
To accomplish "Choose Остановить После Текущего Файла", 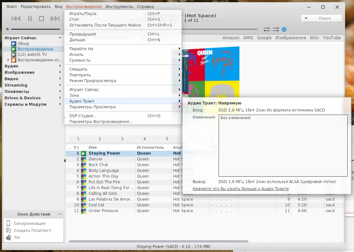I will click(x=123, y=25).
